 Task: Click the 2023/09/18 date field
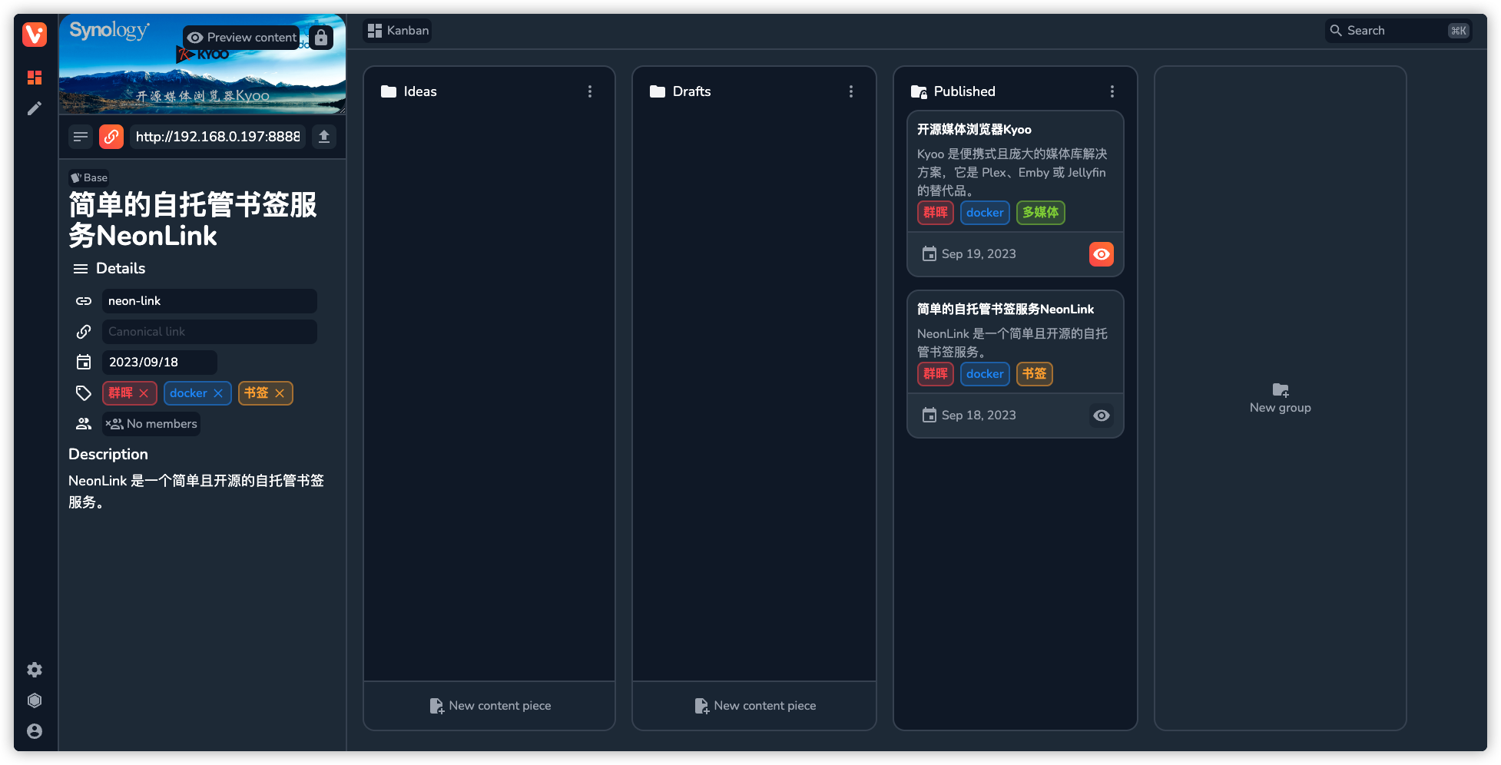(160, 362)
